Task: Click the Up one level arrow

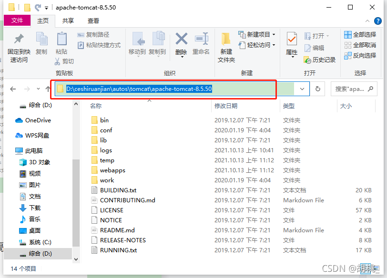Action: tap(48, 89)
